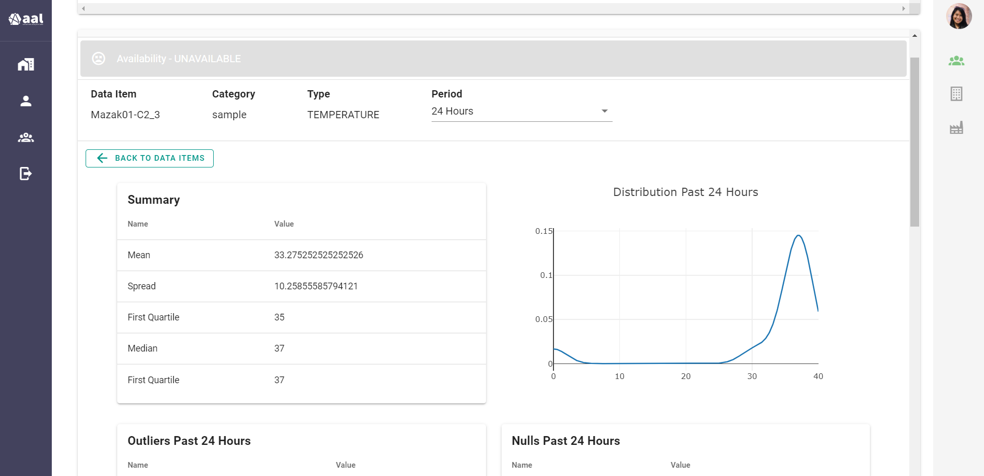Image resolution: width=984 pixels, height=476 pixels.
Task: Go back via Back to Data Items button
Action: [149, 158]
